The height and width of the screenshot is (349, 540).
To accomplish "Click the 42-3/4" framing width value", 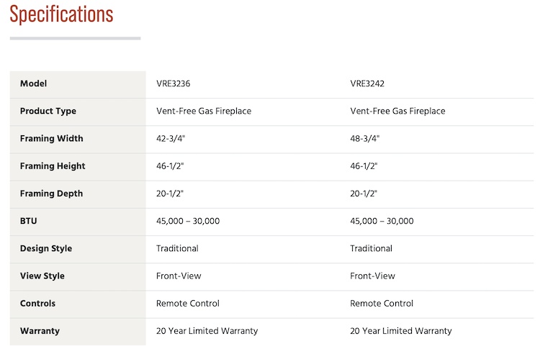I will tap(170, 138).
